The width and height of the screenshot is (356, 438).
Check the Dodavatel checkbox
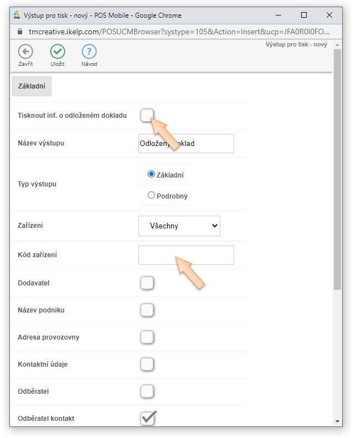(x=147, y=283)
